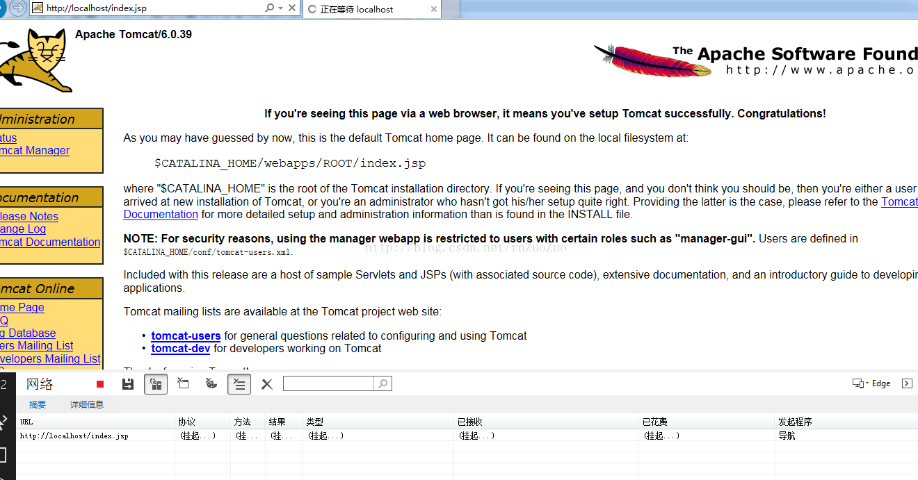
Task: Select the 正在等待 localhost browser tab
Action: tap(371, 9)
